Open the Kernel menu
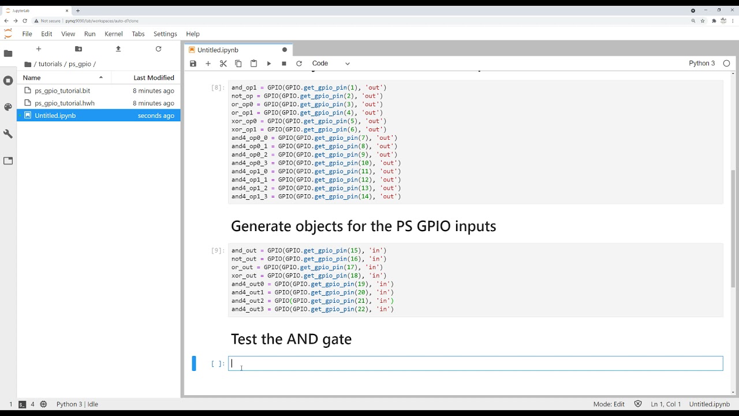 coord(114,34)
